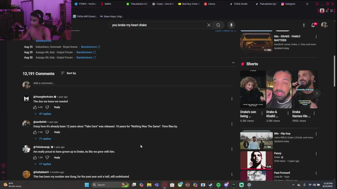This screenshot has height=189, width=337.
Task: Like the @YoungMerkules comment
Action: [x=35, y=107]
